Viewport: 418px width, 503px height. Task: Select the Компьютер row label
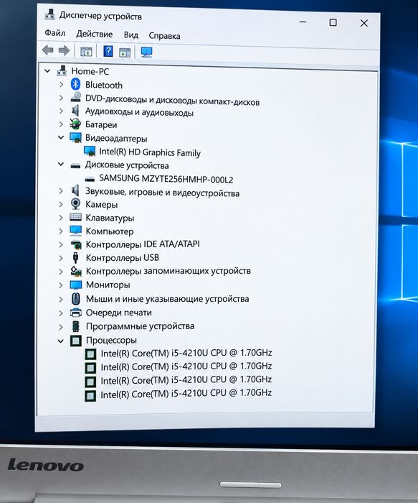click(x=110, y=231)
